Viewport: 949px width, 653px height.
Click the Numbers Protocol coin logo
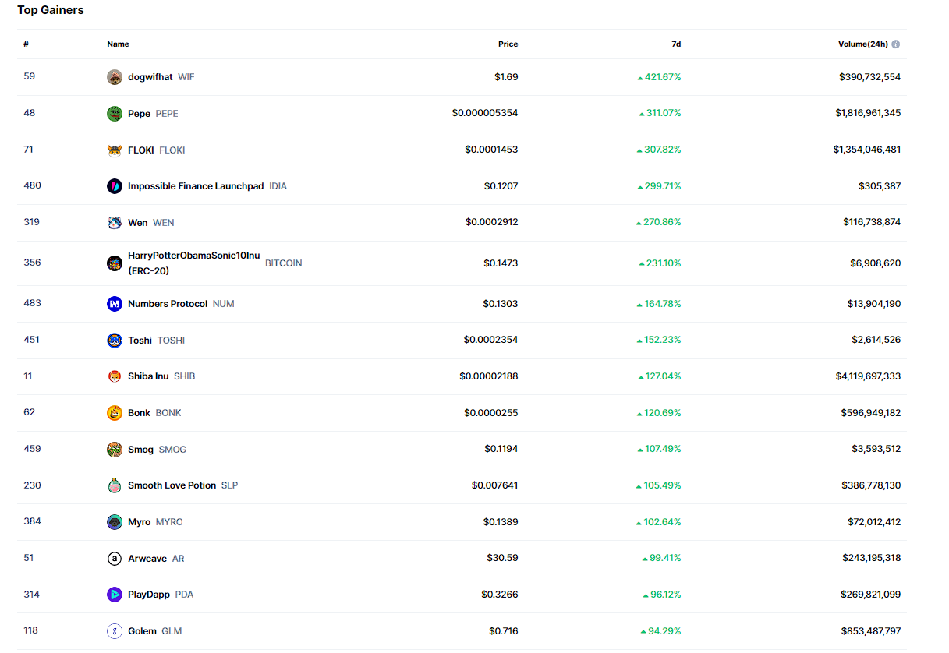(115, 304)
